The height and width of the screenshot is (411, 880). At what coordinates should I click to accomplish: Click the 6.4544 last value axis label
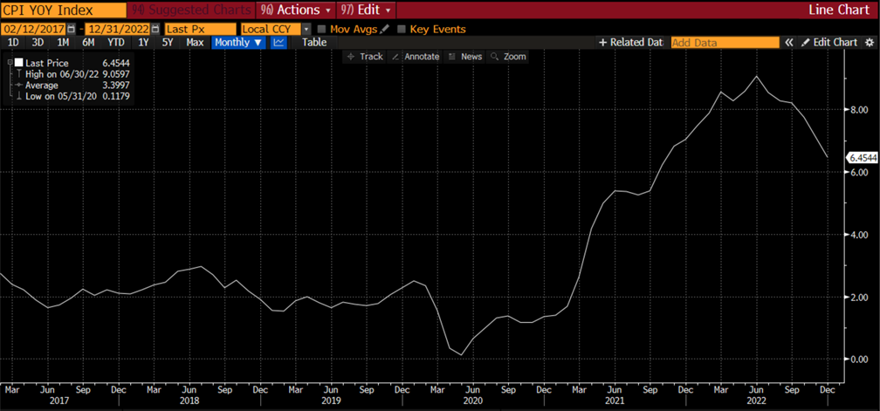(x=862, y=158)
